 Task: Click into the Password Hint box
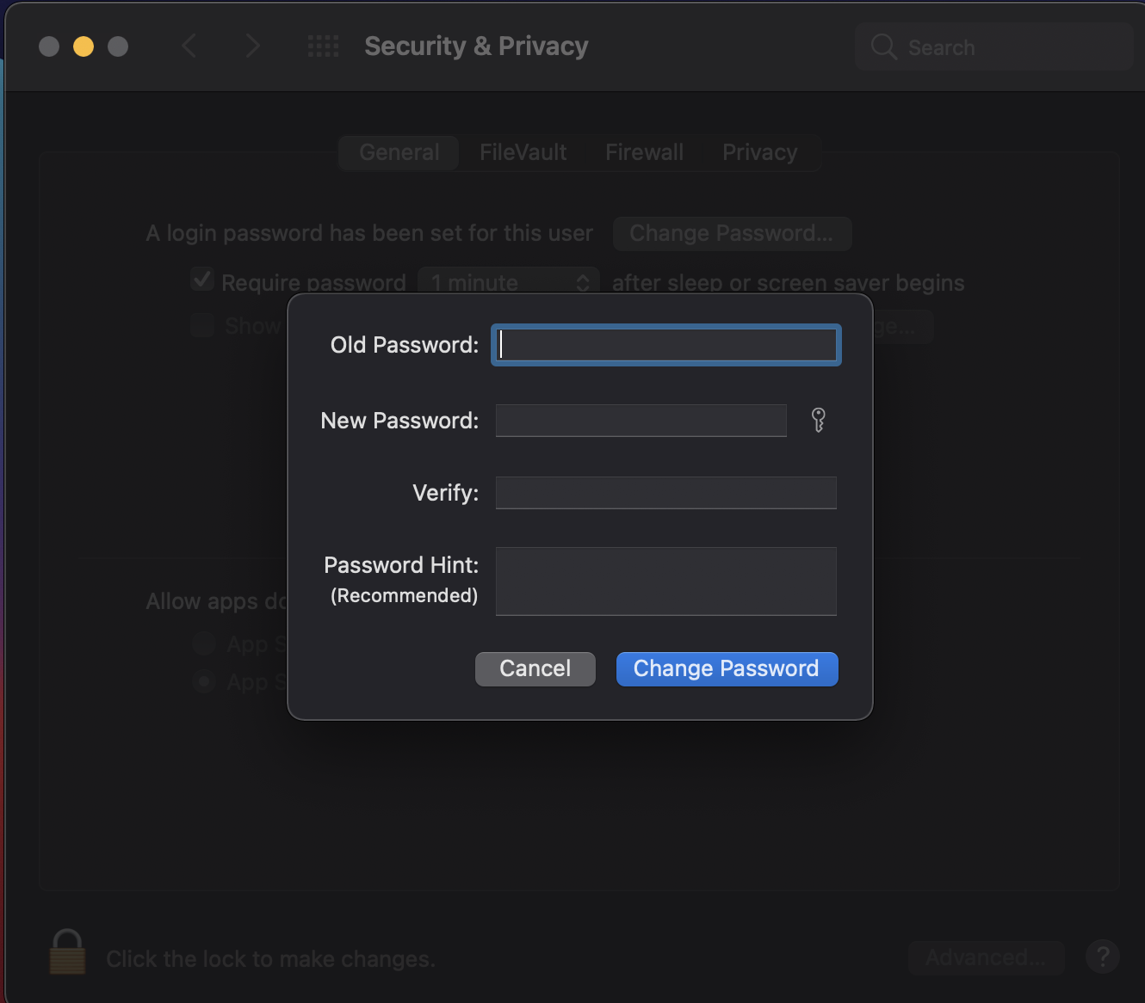pos(665,581)
